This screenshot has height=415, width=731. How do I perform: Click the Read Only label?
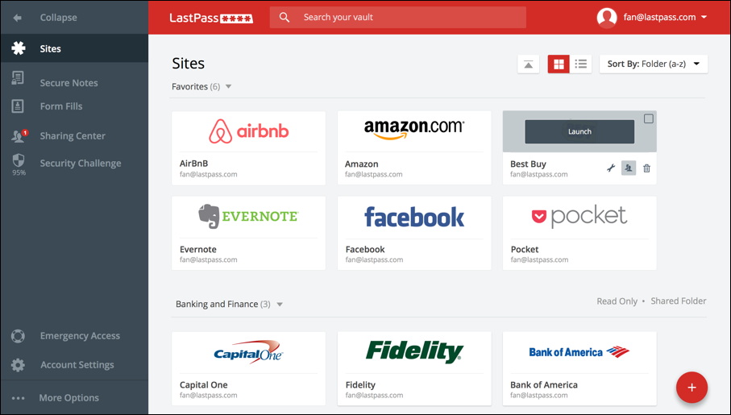[617, 301]
